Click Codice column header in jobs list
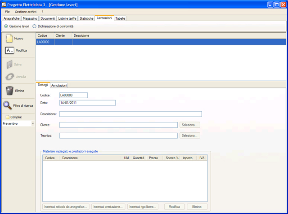 tap(45, 35)
